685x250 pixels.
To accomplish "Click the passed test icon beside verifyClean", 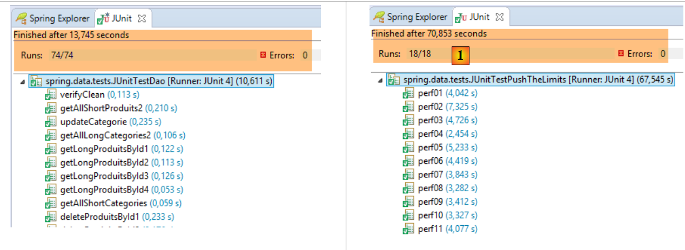I will click(51, 95).
